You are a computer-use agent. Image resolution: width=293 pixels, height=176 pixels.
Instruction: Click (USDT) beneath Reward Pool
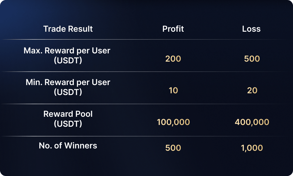point(68,124)
